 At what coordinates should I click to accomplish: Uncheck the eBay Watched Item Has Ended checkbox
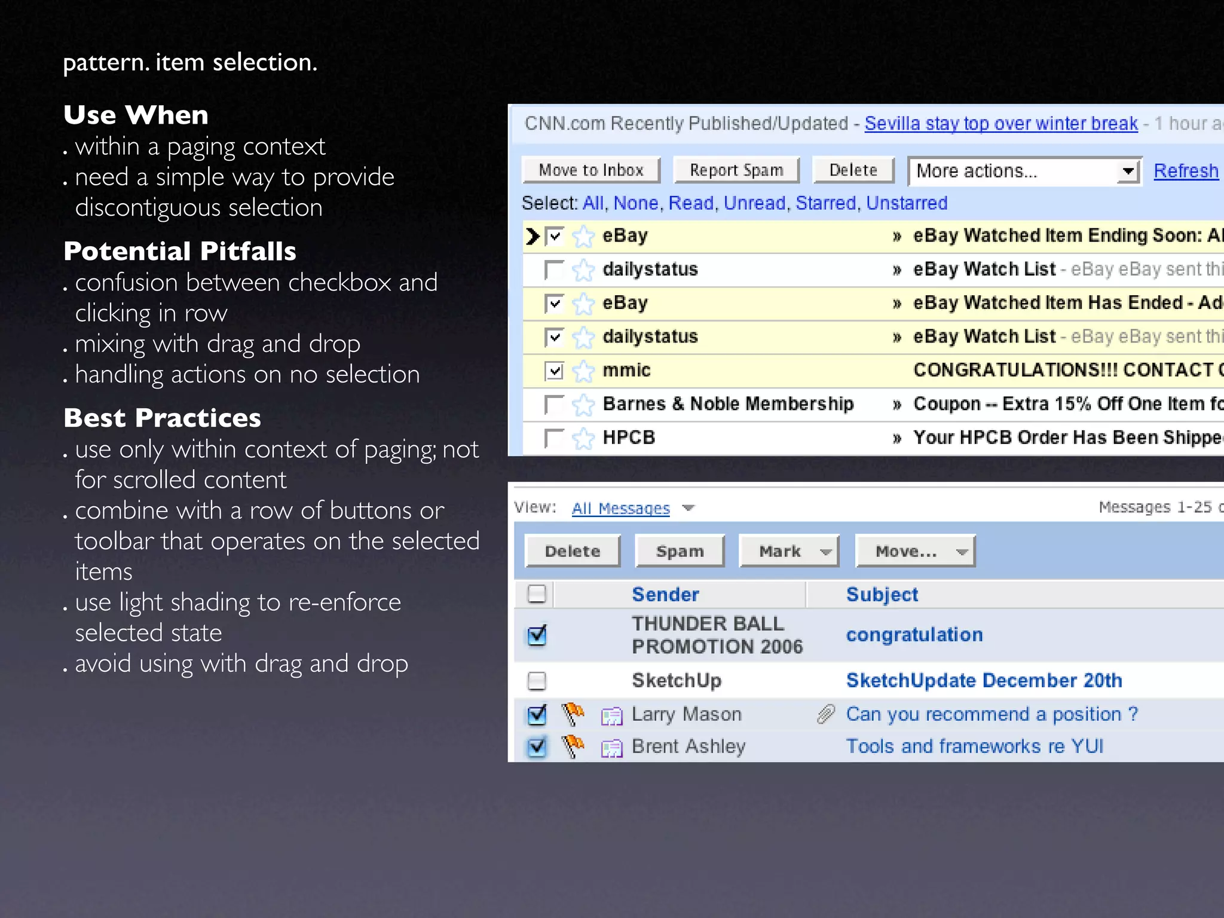[555, 304]
